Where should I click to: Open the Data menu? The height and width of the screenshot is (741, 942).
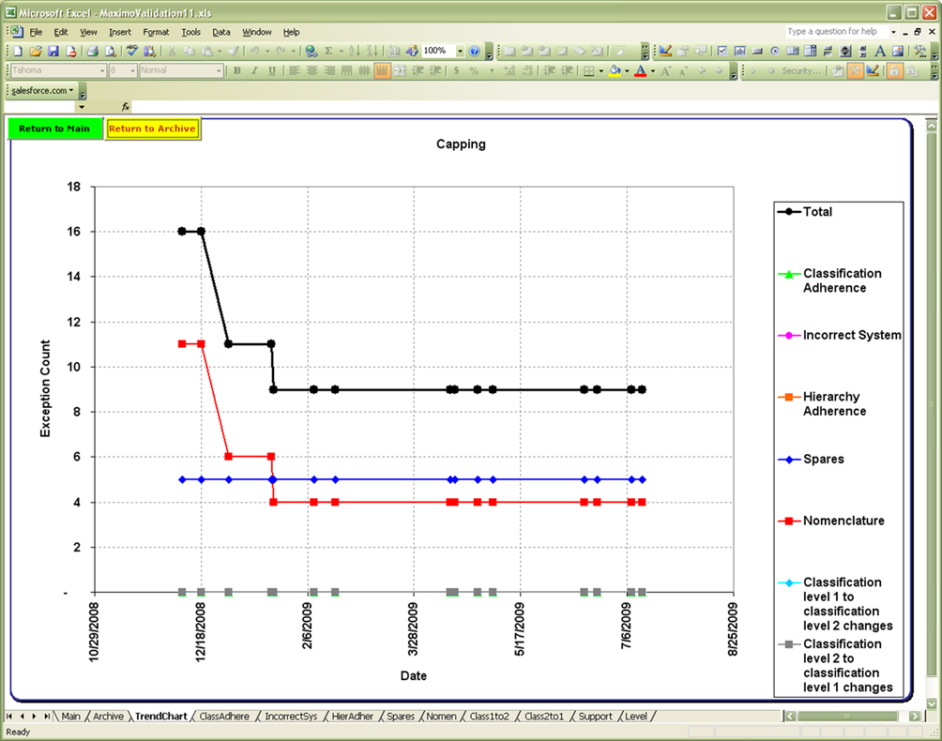pyautogui.click(x=221, y=32)
